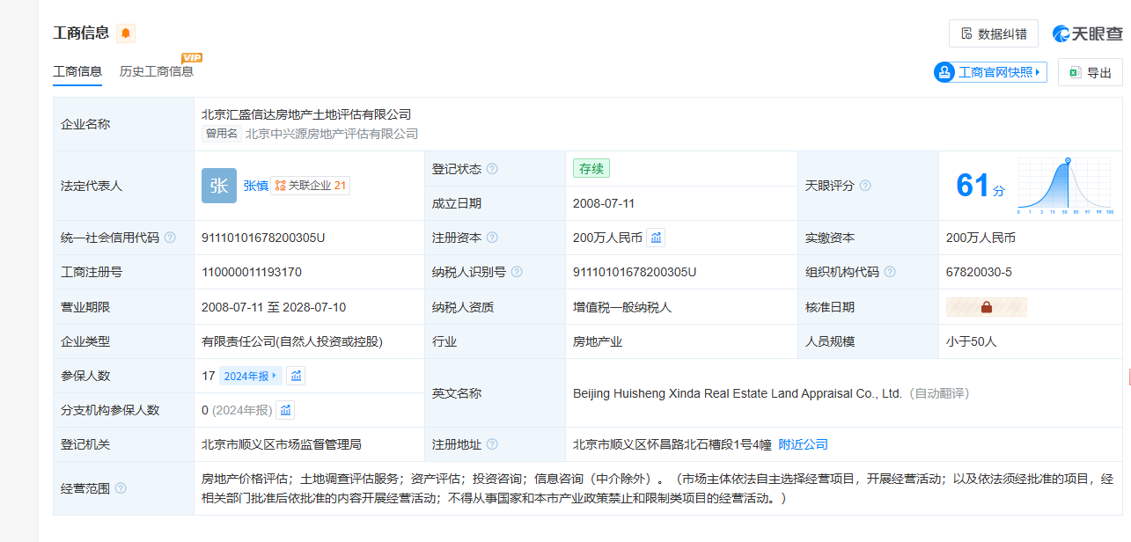1131x542 pixels.
Task: Open the 历史工商信息 VIP tab
Action: point(157,71)
